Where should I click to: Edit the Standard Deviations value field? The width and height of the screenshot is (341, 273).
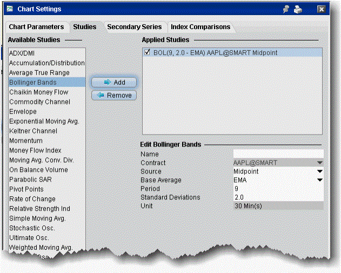pos(278,197)
